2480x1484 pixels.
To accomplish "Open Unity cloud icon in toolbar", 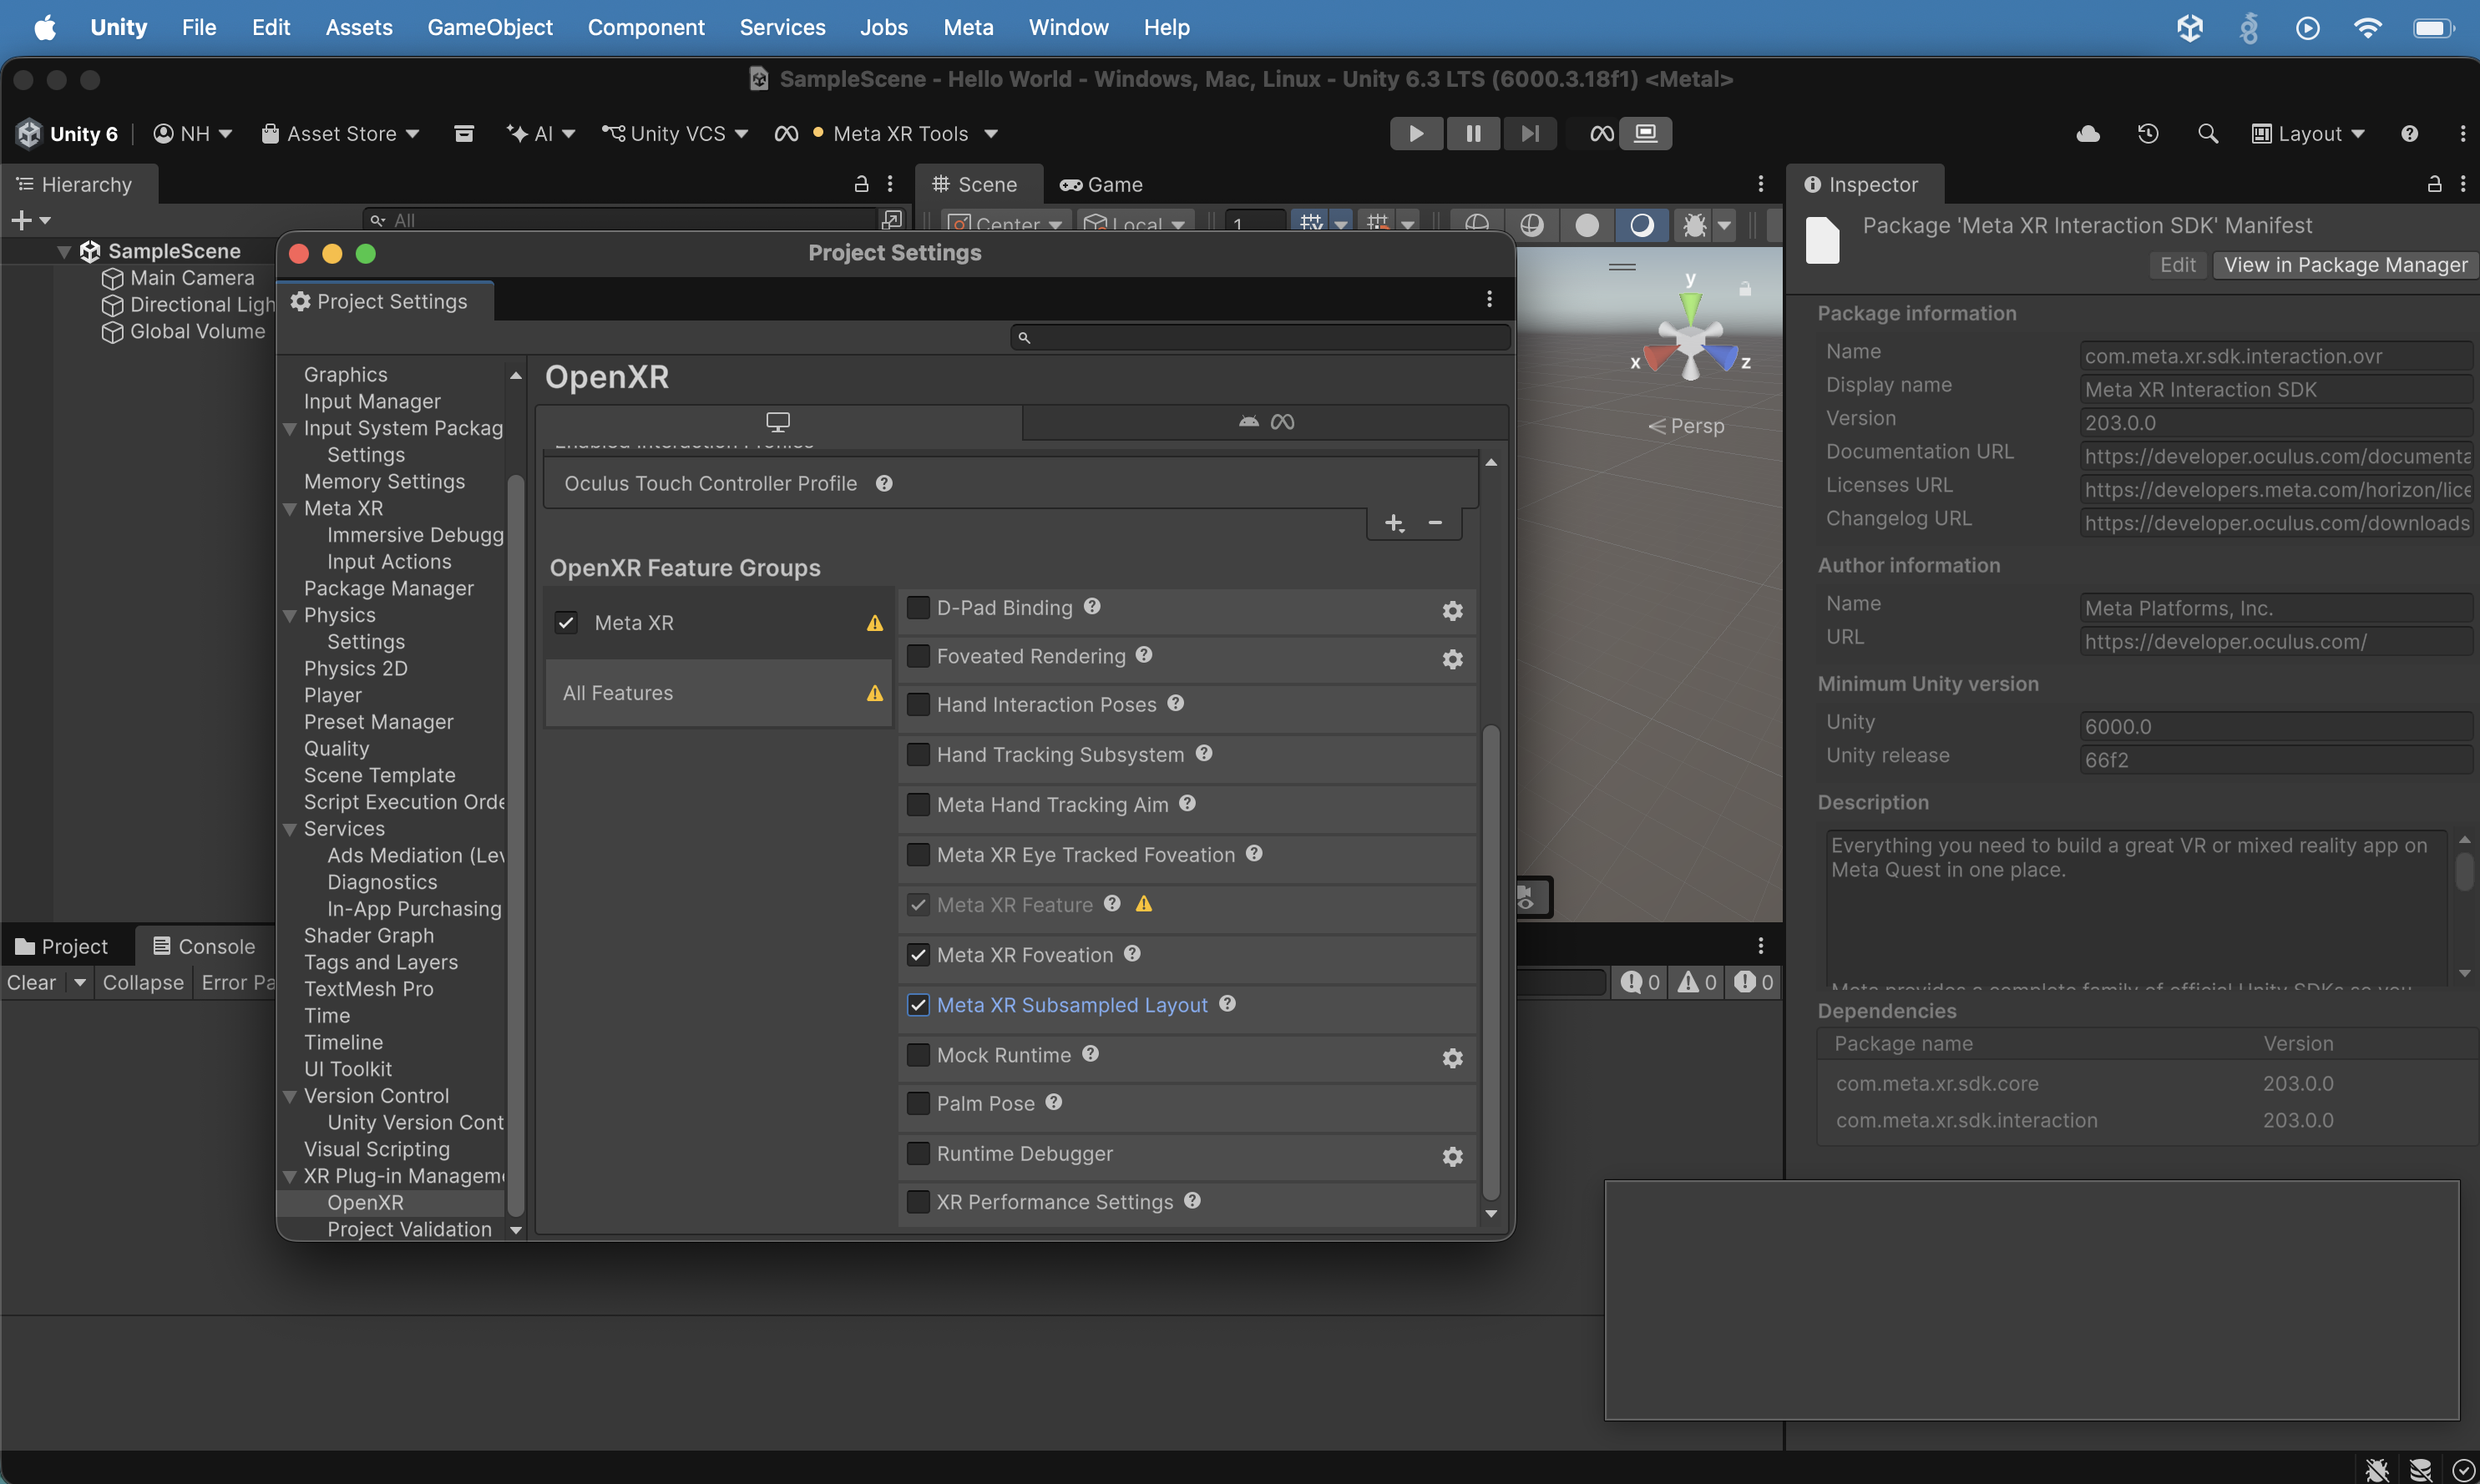I will 2088,133.
